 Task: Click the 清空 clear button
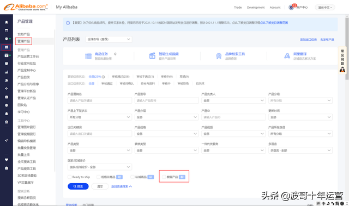coord(100,186)
